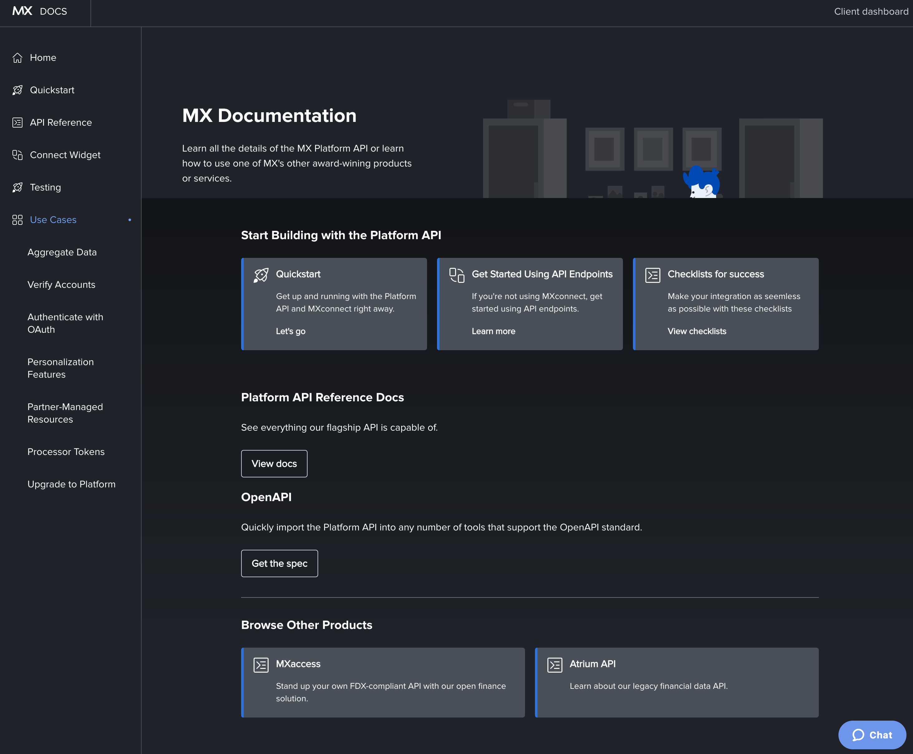Viewport: 913px width, 754px height.
Task: Open the Atrium API product card title
Action: 592,664
